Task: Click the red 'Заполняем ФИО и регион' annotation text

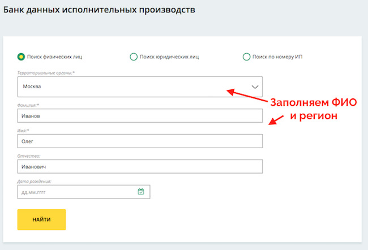Action: tap(313, 109)
